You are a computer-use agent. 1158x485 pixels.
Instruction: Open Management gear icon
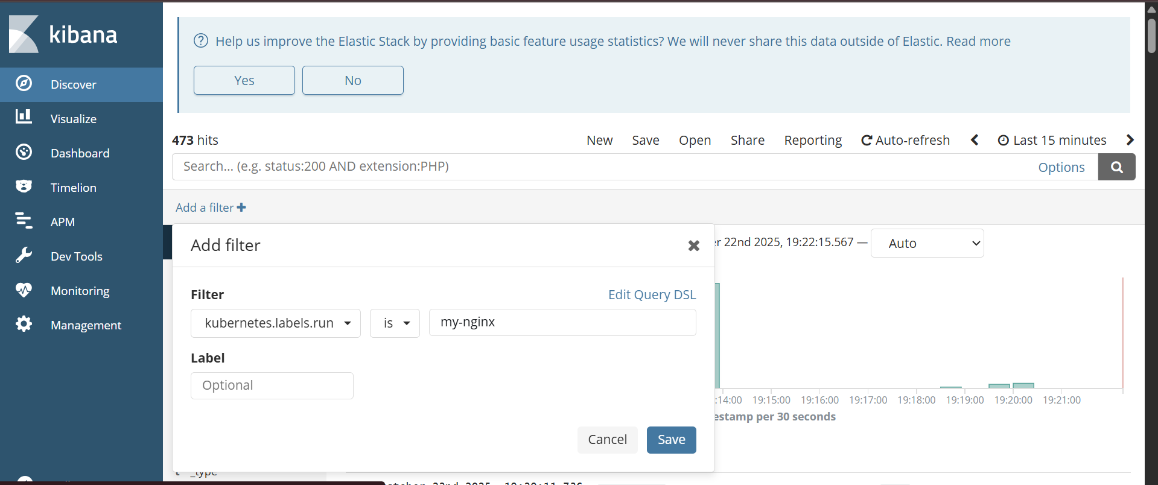tap(24, 324)
